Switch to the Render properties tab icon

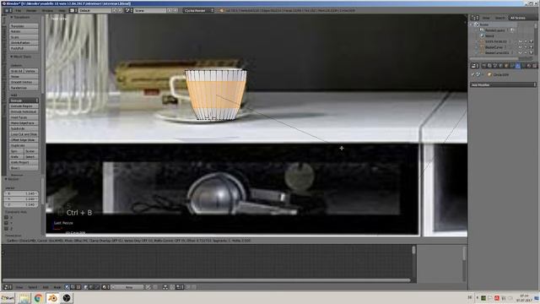pyautogui.click(x=483, y=66)
